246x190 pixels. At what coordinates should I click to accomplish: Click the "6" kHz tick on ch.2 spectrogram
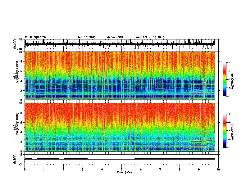point(21,123)
